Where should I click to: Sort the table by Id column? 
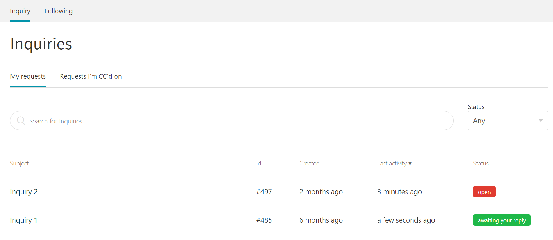(x=259, y=163)
